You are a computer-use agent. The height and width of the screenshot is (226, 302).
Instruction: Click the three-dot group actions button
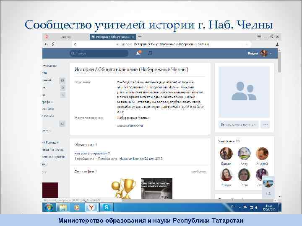[x=265, y=125]
